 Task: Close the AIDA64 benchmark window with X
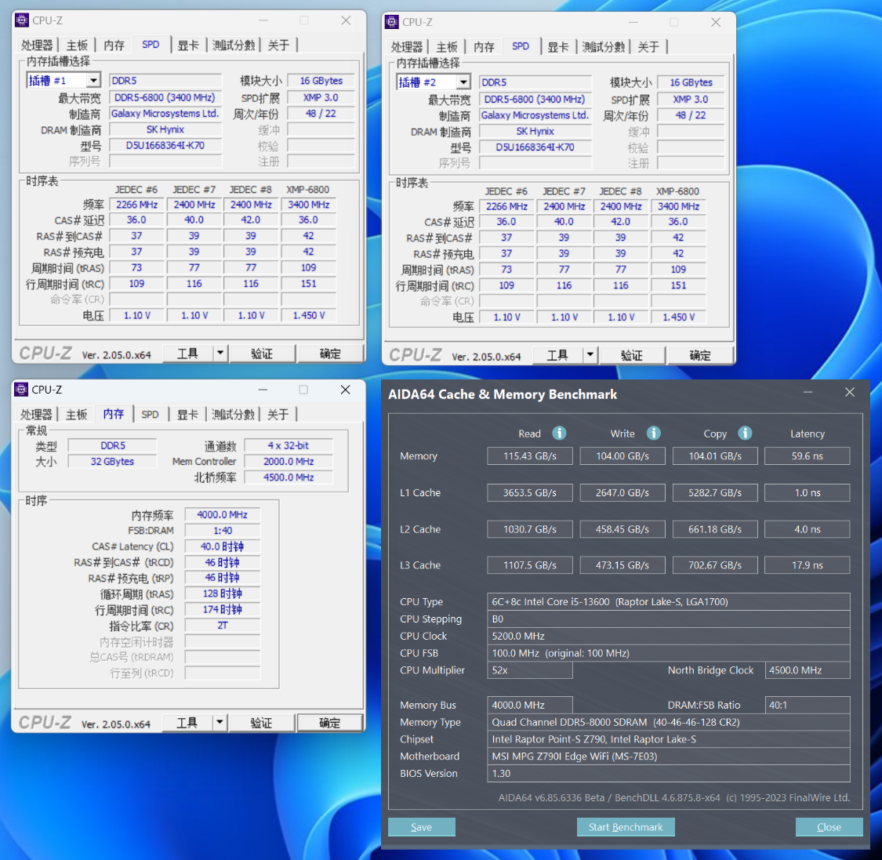[849, 392]
